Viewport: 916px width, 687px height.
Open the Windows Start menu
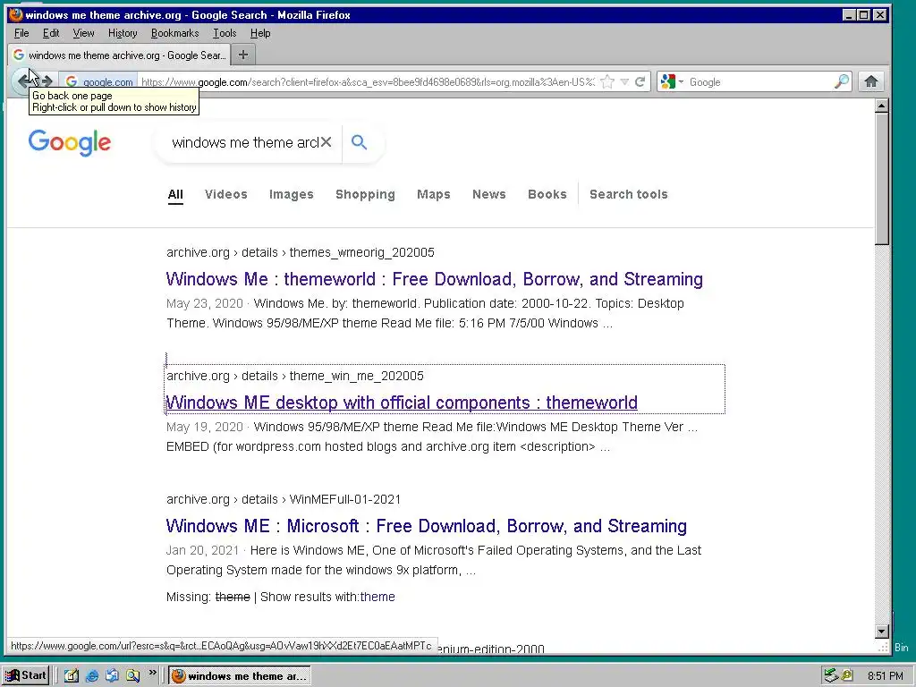(x=26, y=675)
